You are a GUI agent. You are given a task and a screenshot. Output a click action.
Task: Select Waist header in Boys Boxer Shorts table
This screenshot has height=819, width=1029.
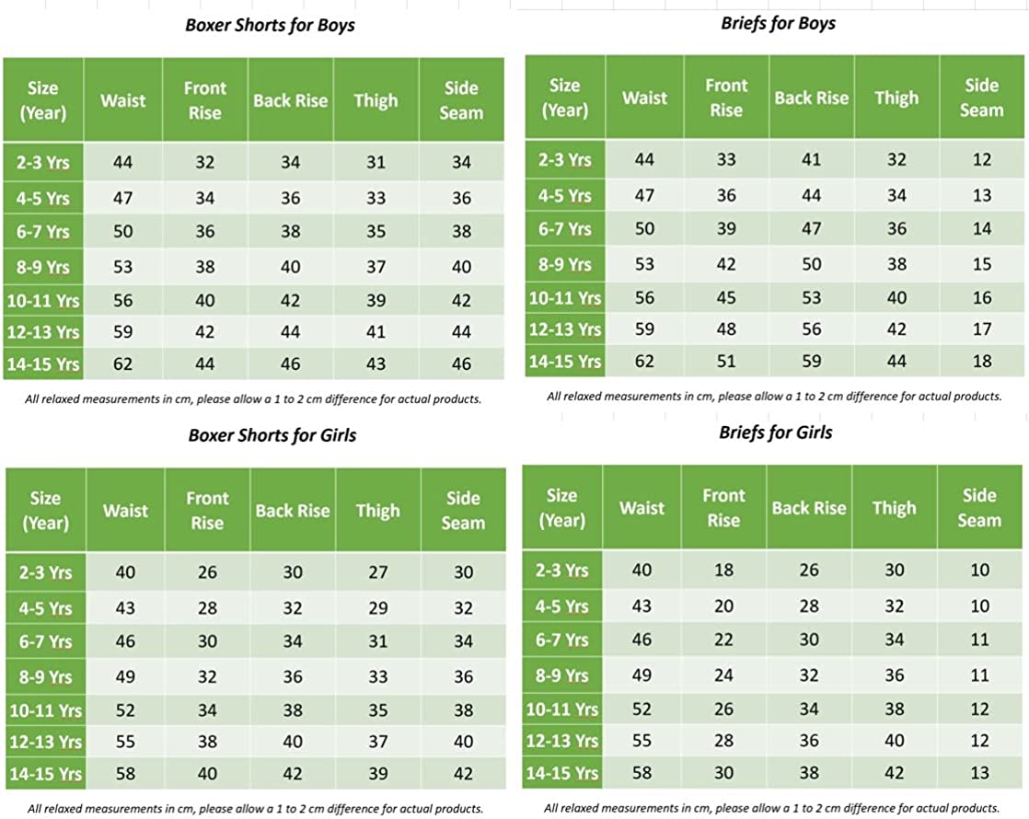[123, 100]
